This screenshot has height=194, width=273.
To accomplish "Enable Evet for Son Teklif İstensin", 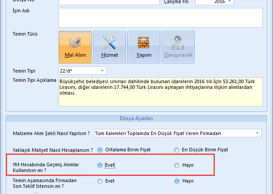I will (100, 181).
